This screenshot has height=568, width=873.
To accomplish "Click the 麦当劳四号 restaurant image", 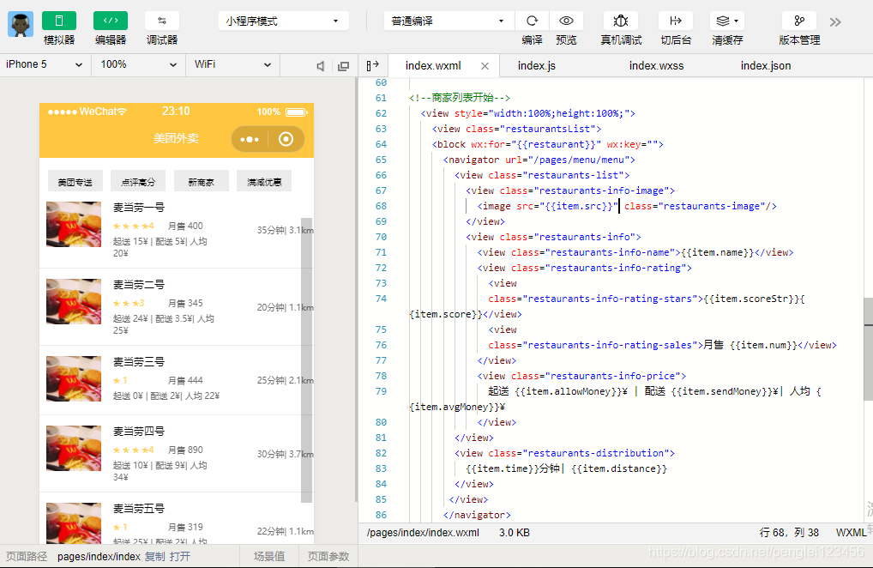I will click(74, 448).
